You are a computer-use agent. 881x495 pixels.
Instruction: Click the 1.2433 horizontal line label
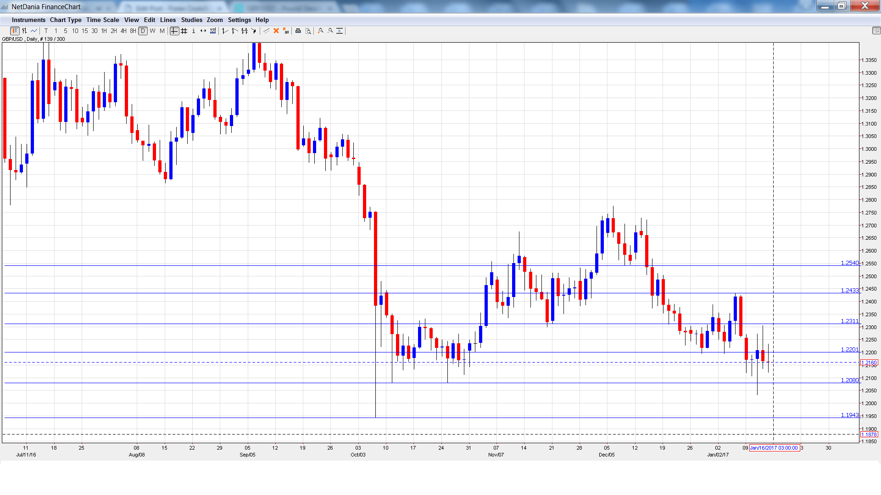[849, 291]
